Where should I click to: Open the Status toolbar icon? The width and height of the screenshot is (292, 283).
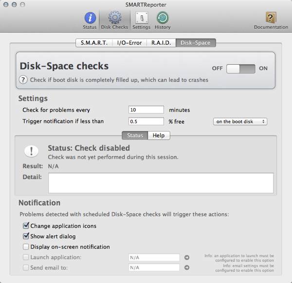click(x=90, y=18)
